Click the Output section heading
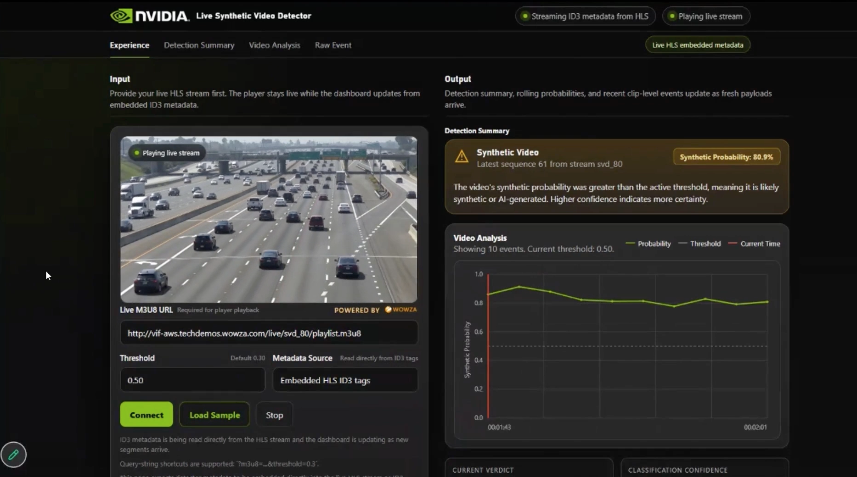This screenshot has width=857, height=477. [457, 79]
